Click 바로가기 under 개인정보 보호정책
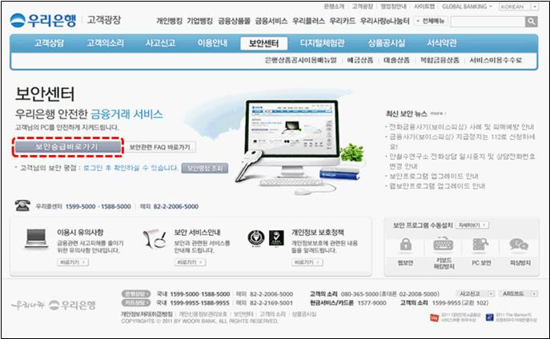The image size is (550, 339). [307, 262]
